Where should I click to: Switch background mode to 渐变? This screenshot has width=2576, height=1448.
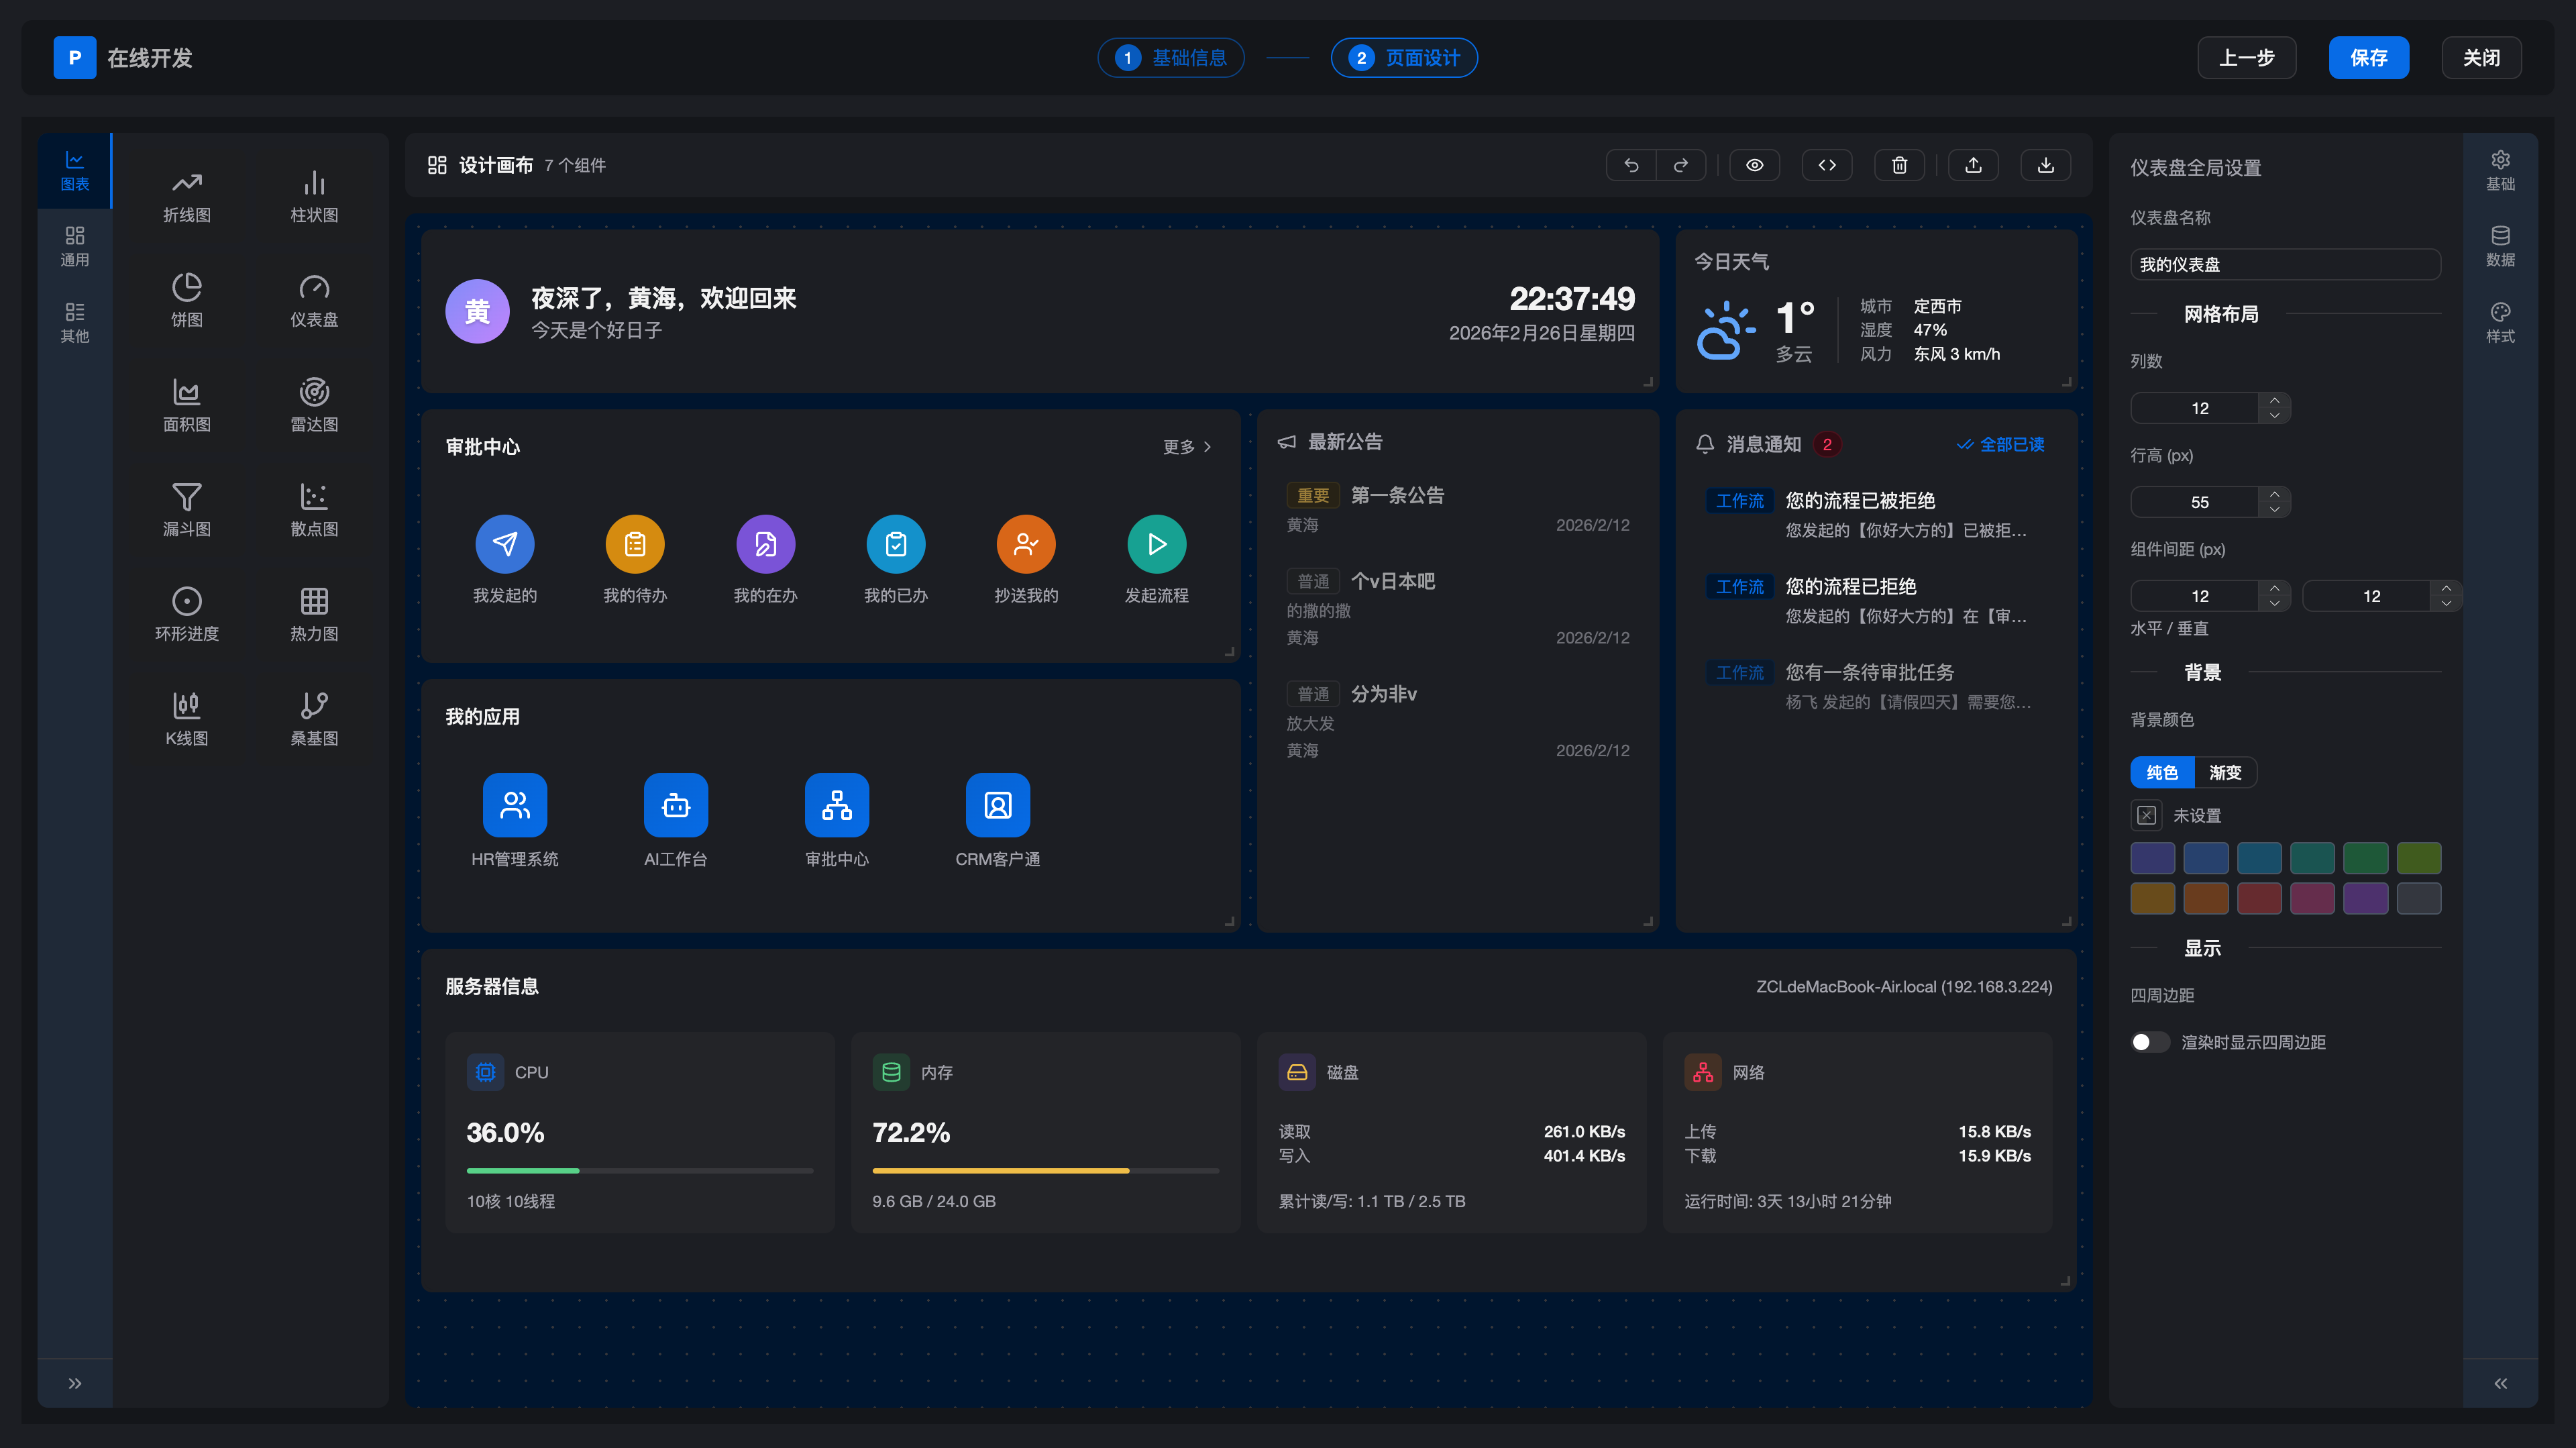point(2225,772)
